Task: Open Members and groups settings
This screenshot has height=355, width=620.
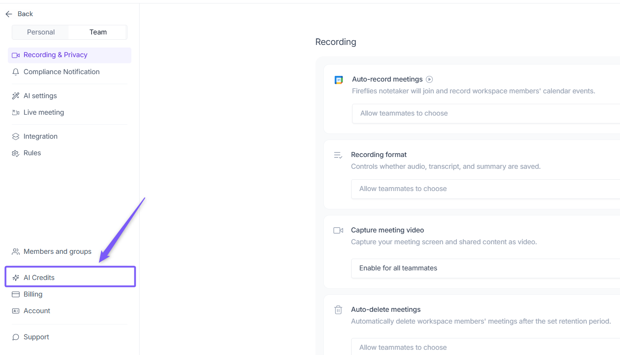Action: point(57,252)
